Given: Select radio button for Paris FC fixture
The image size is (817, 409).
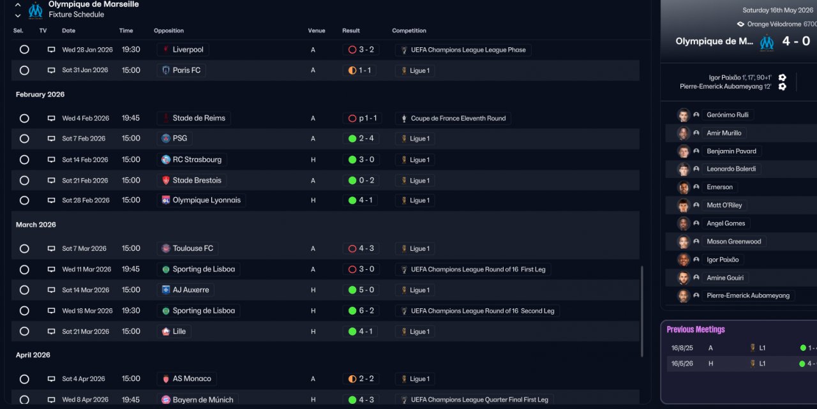Looking at the screenshot, I should coord(24,70).
